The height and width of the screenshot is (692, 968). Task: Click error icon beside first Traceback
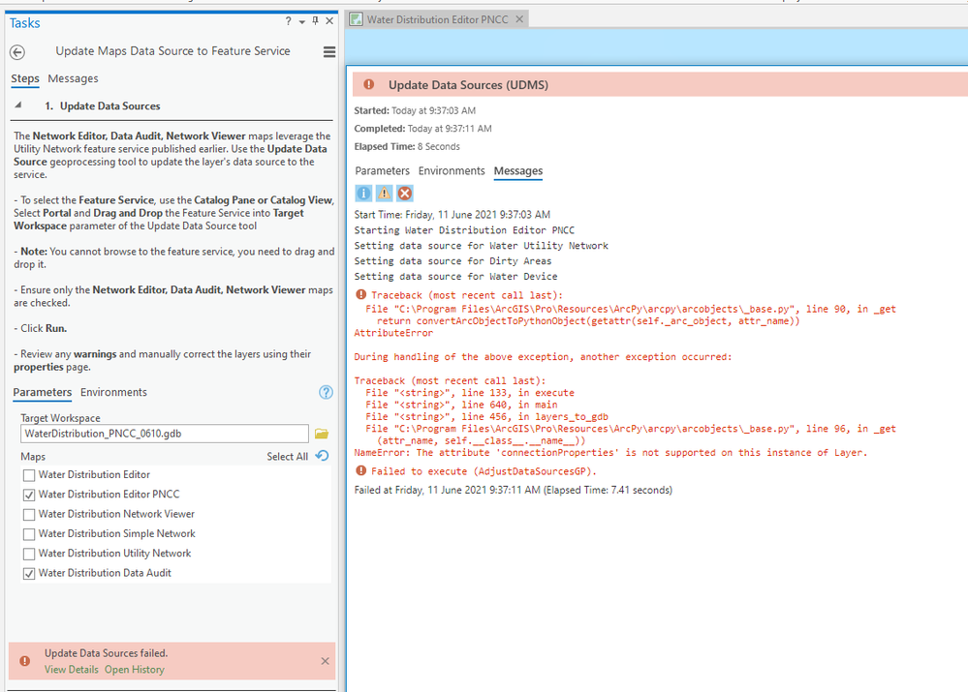361,295
